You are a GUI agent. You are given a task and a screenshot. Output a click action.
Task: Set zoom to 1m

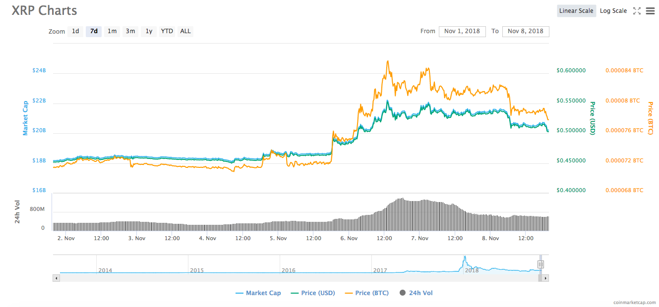[112, 31]
